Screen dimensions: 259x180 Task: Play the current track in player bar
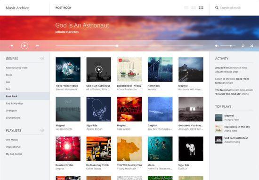point(24,45)
